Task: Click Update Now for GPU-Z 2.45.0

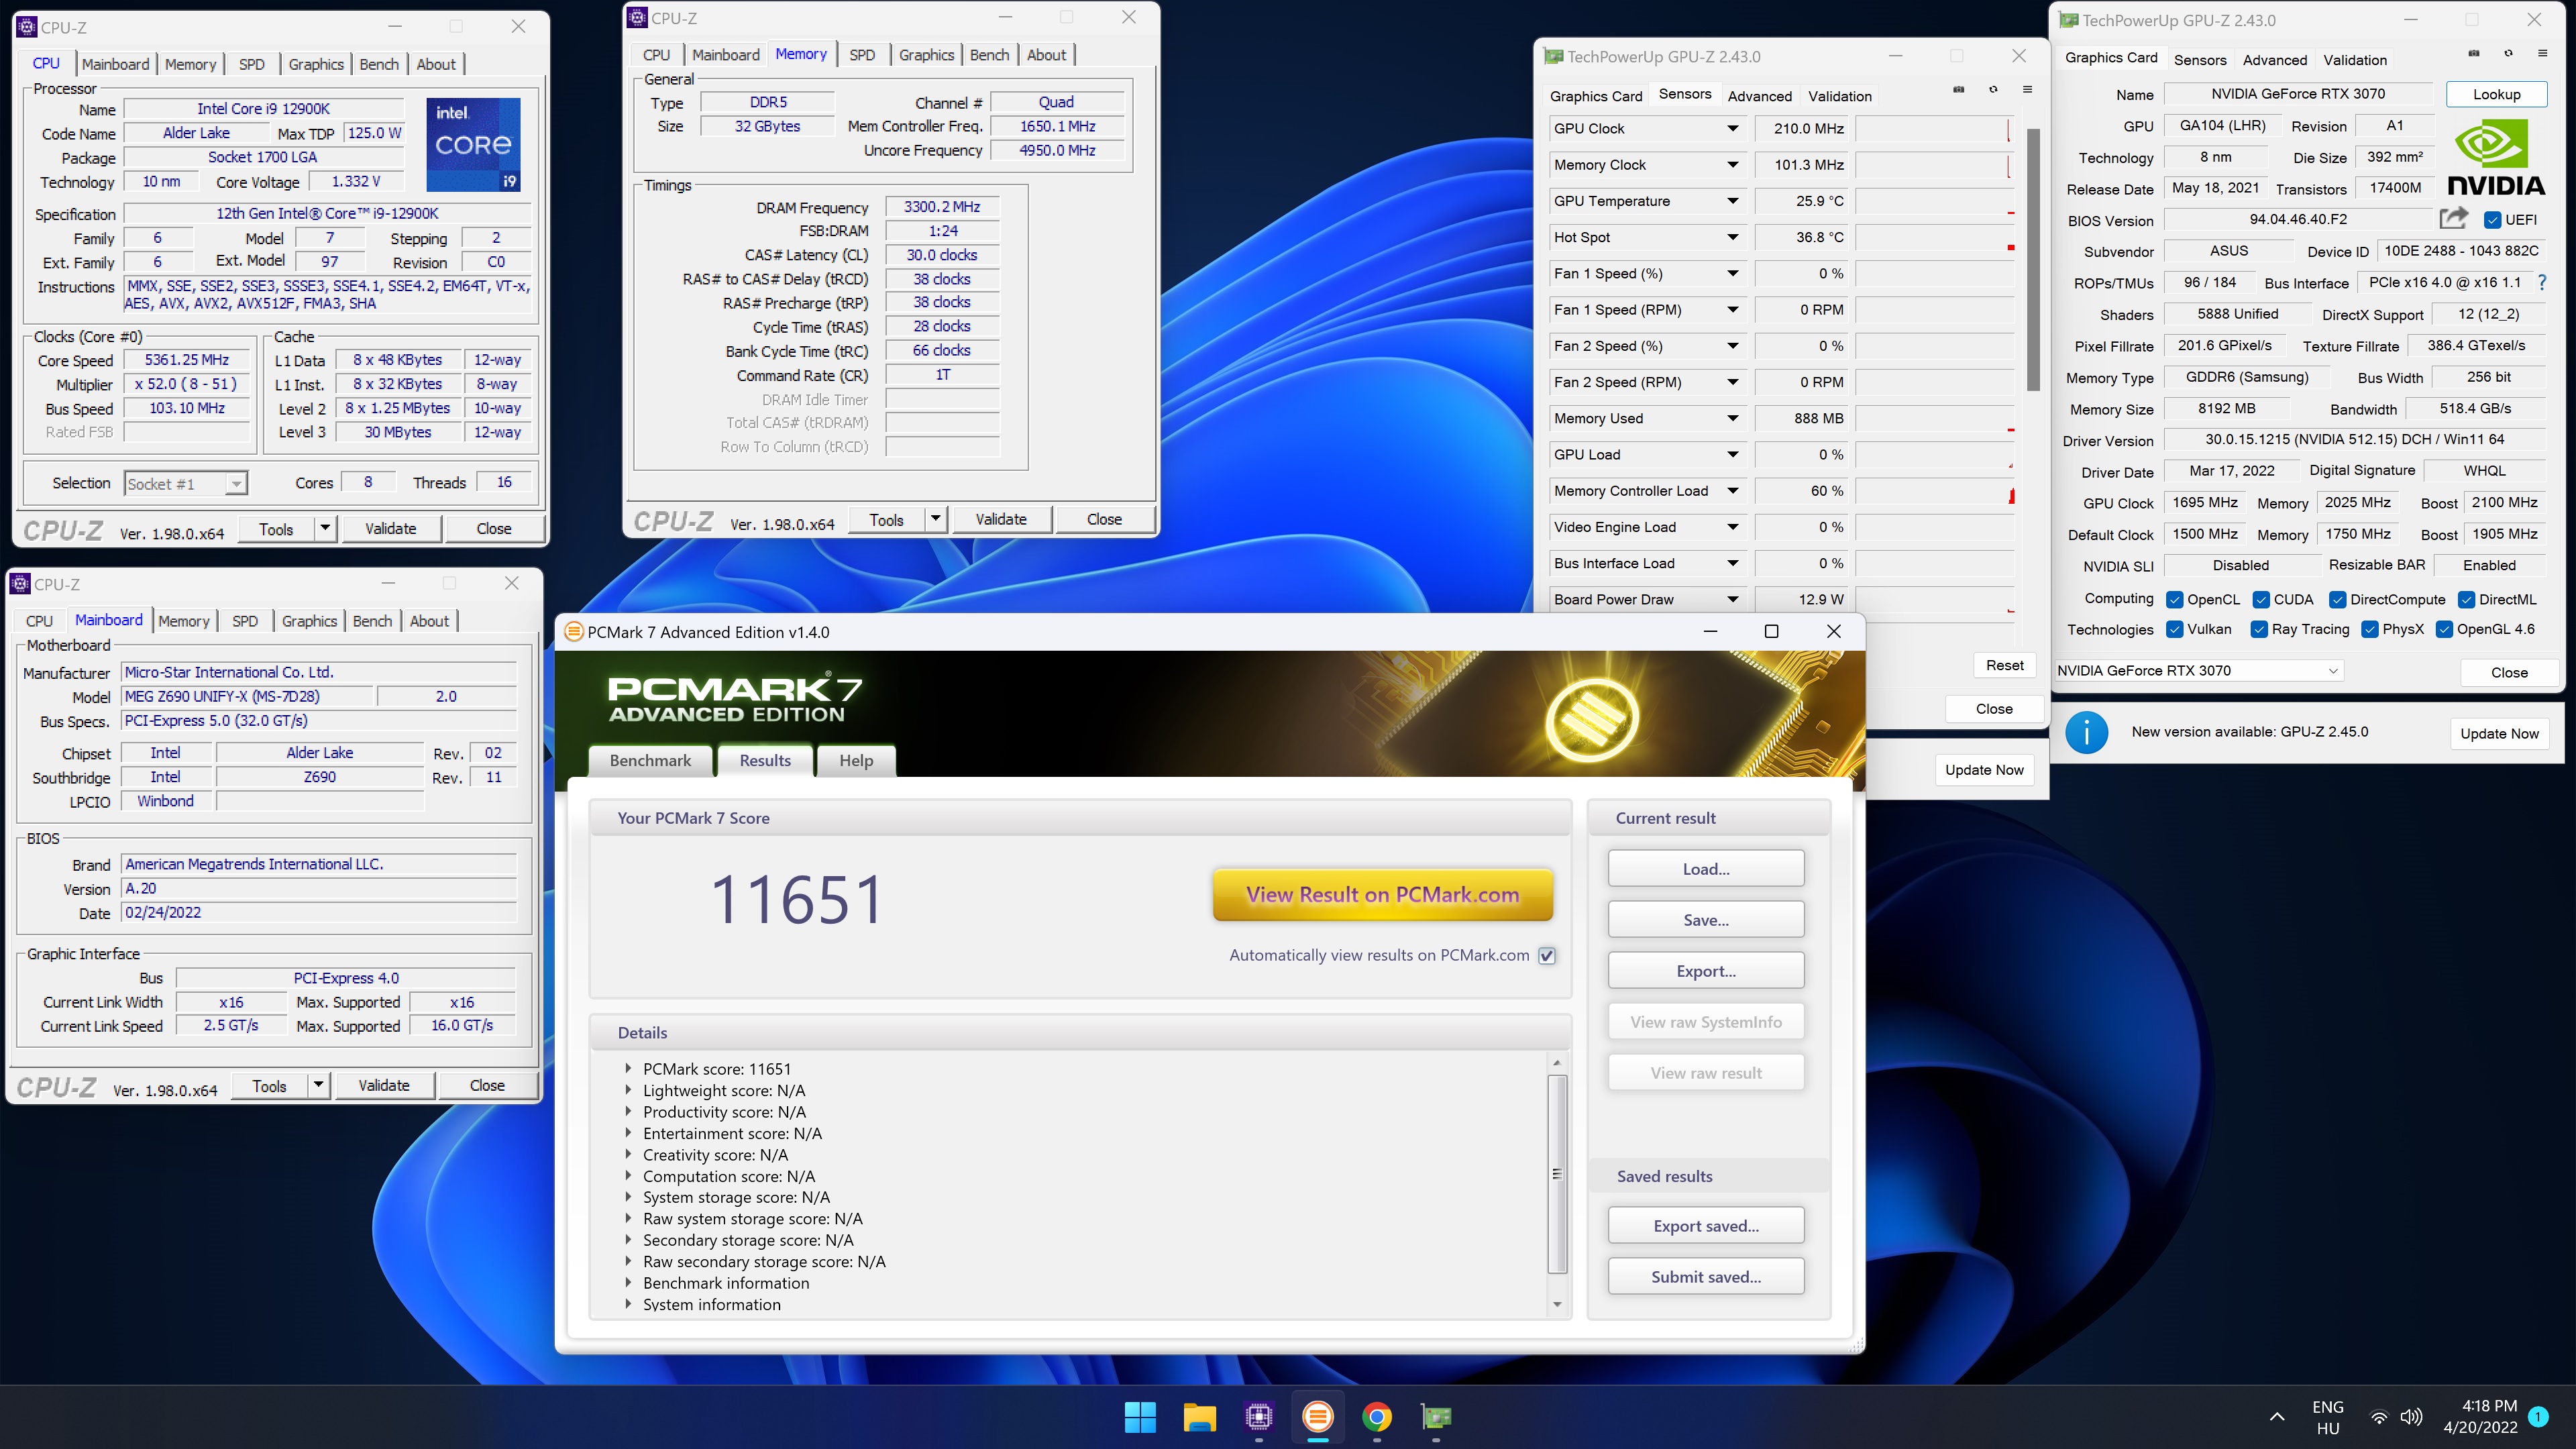Action: tap(2499, 734)
